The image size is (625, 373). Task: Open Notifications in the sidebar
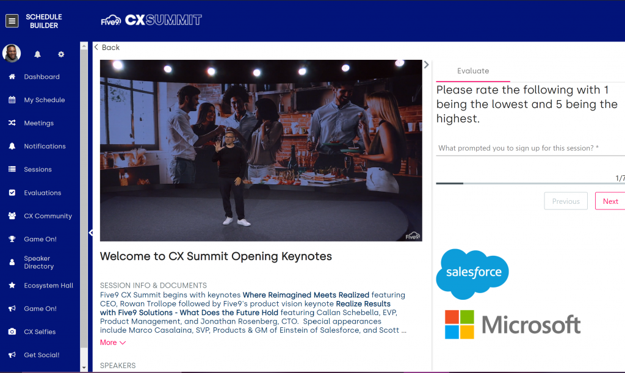(45, 147)
